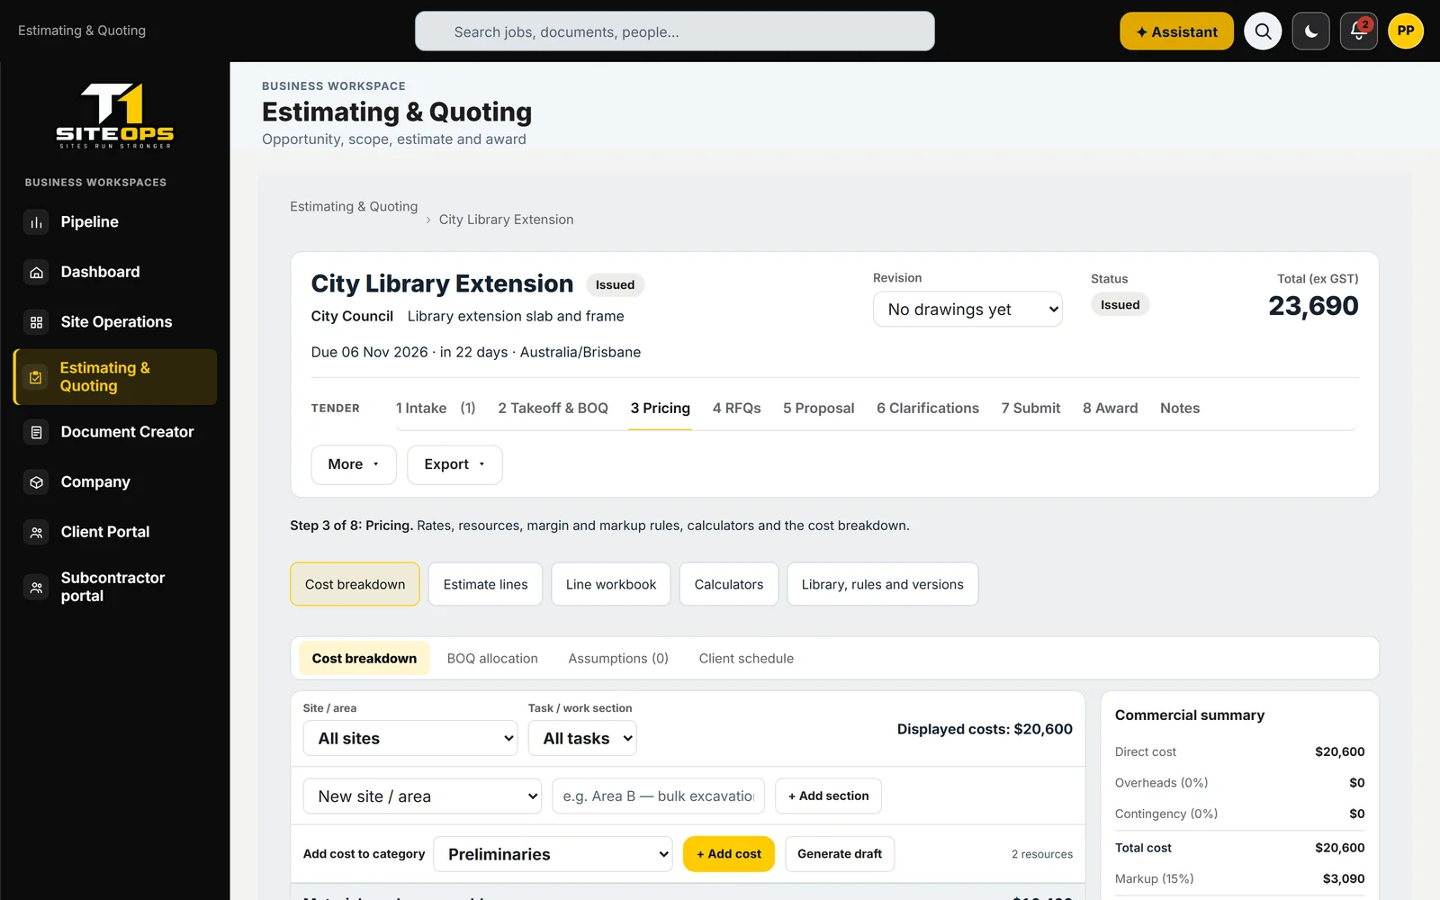Switch to the BOQ allocation sub-tab
1440x900 pixels.
point(492,659)
